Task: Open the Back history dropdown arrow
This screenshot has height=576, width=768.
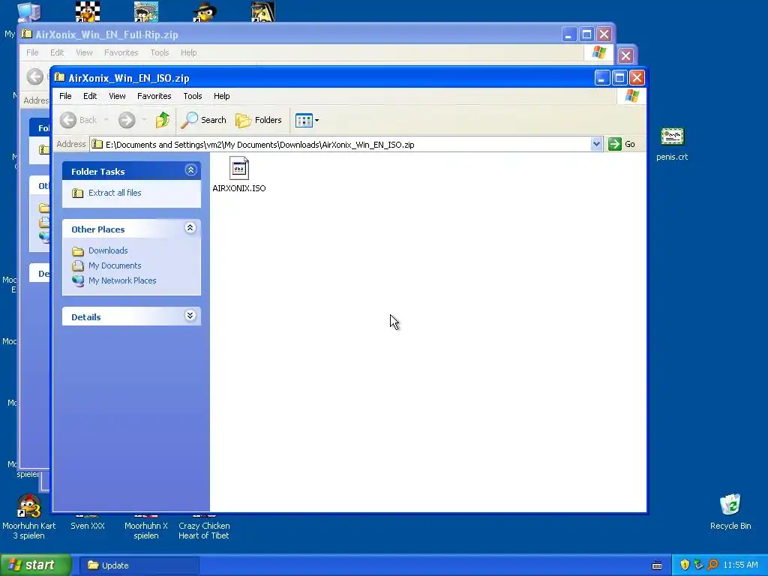Action: 106,120
